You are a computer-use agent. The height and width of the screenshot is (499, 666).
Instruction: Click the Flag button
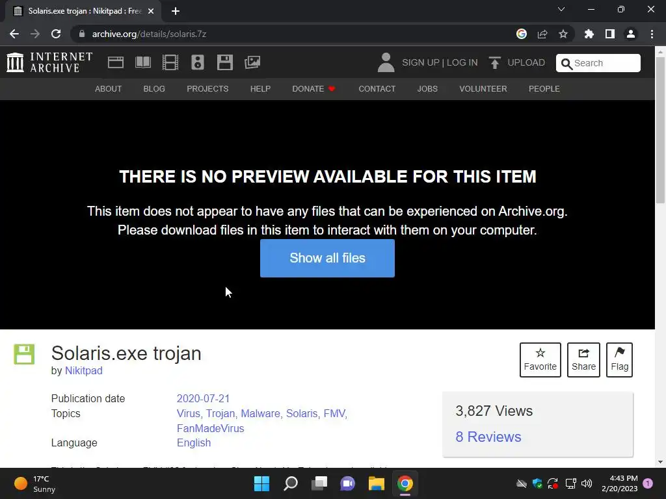(x=619, y=360)
